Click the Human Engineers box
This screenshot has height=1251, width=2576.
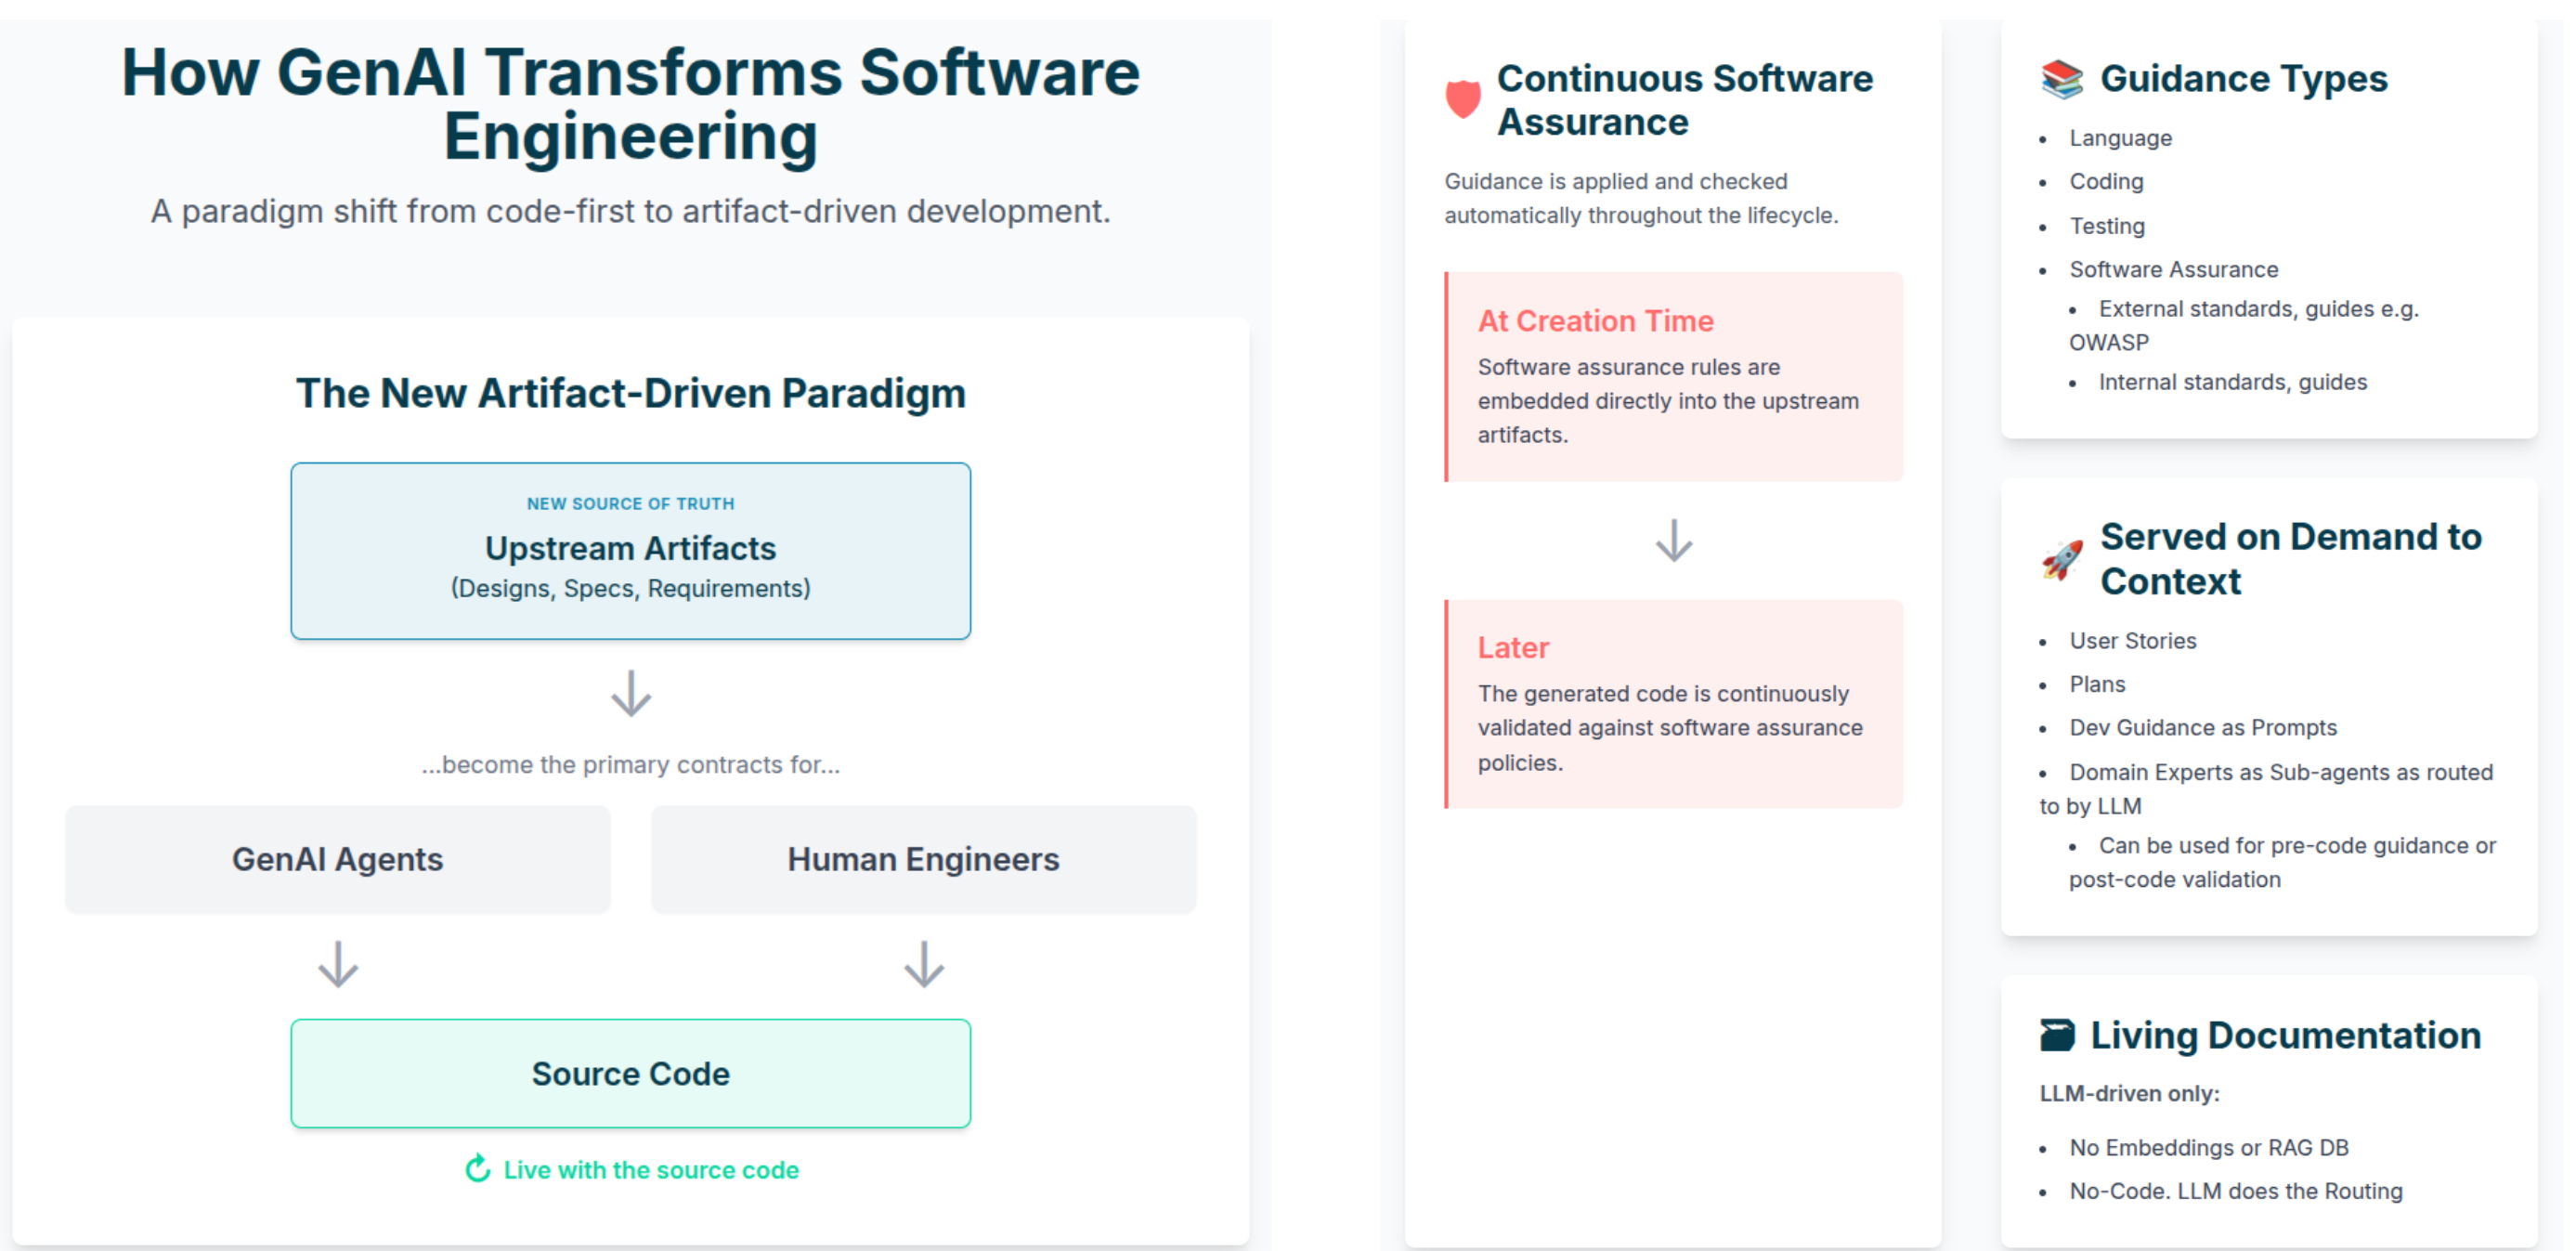click(923, 859)
